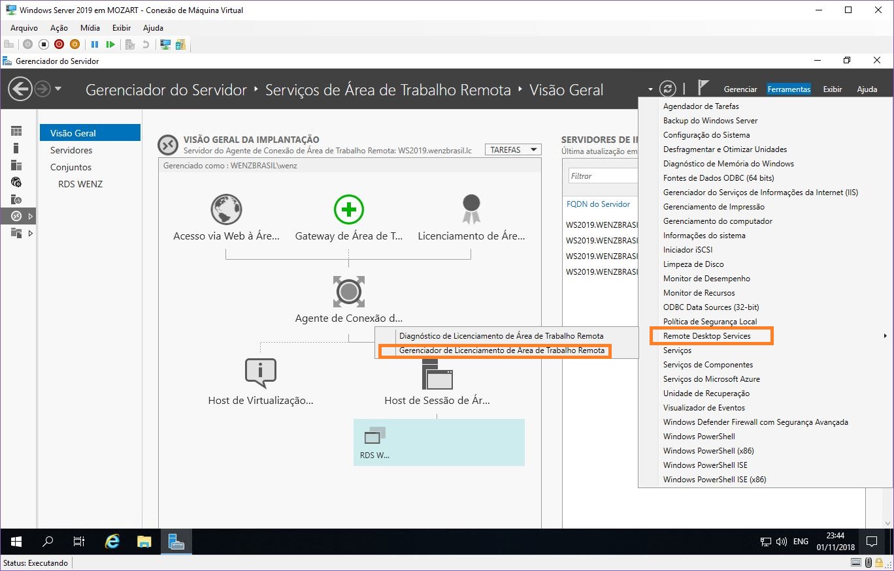Open the dropdown arrow left of the refresh icon
Image resolution: width=894 pixels, height=571 pixels.
click(x=650, y=89)
